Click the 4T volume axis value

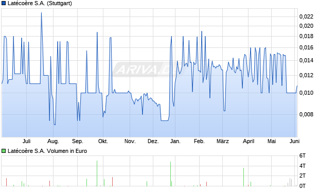coord(303,166)
